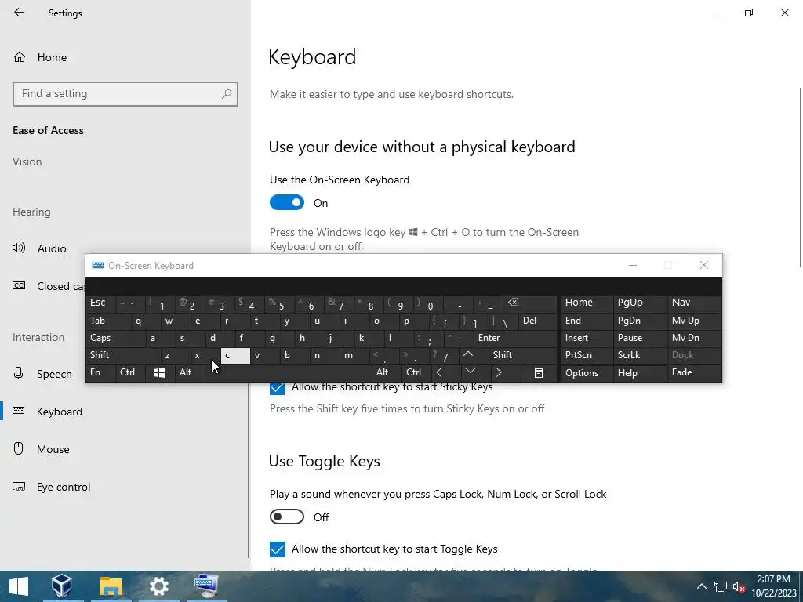Open Options on the On-Screen Keyboard
The image size is (803, 602).
tap(587, 372)
